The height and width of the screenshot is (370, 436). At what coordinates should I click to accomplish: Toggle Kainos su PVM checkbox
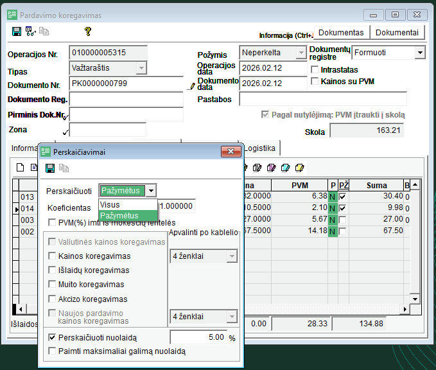(315, 82)
